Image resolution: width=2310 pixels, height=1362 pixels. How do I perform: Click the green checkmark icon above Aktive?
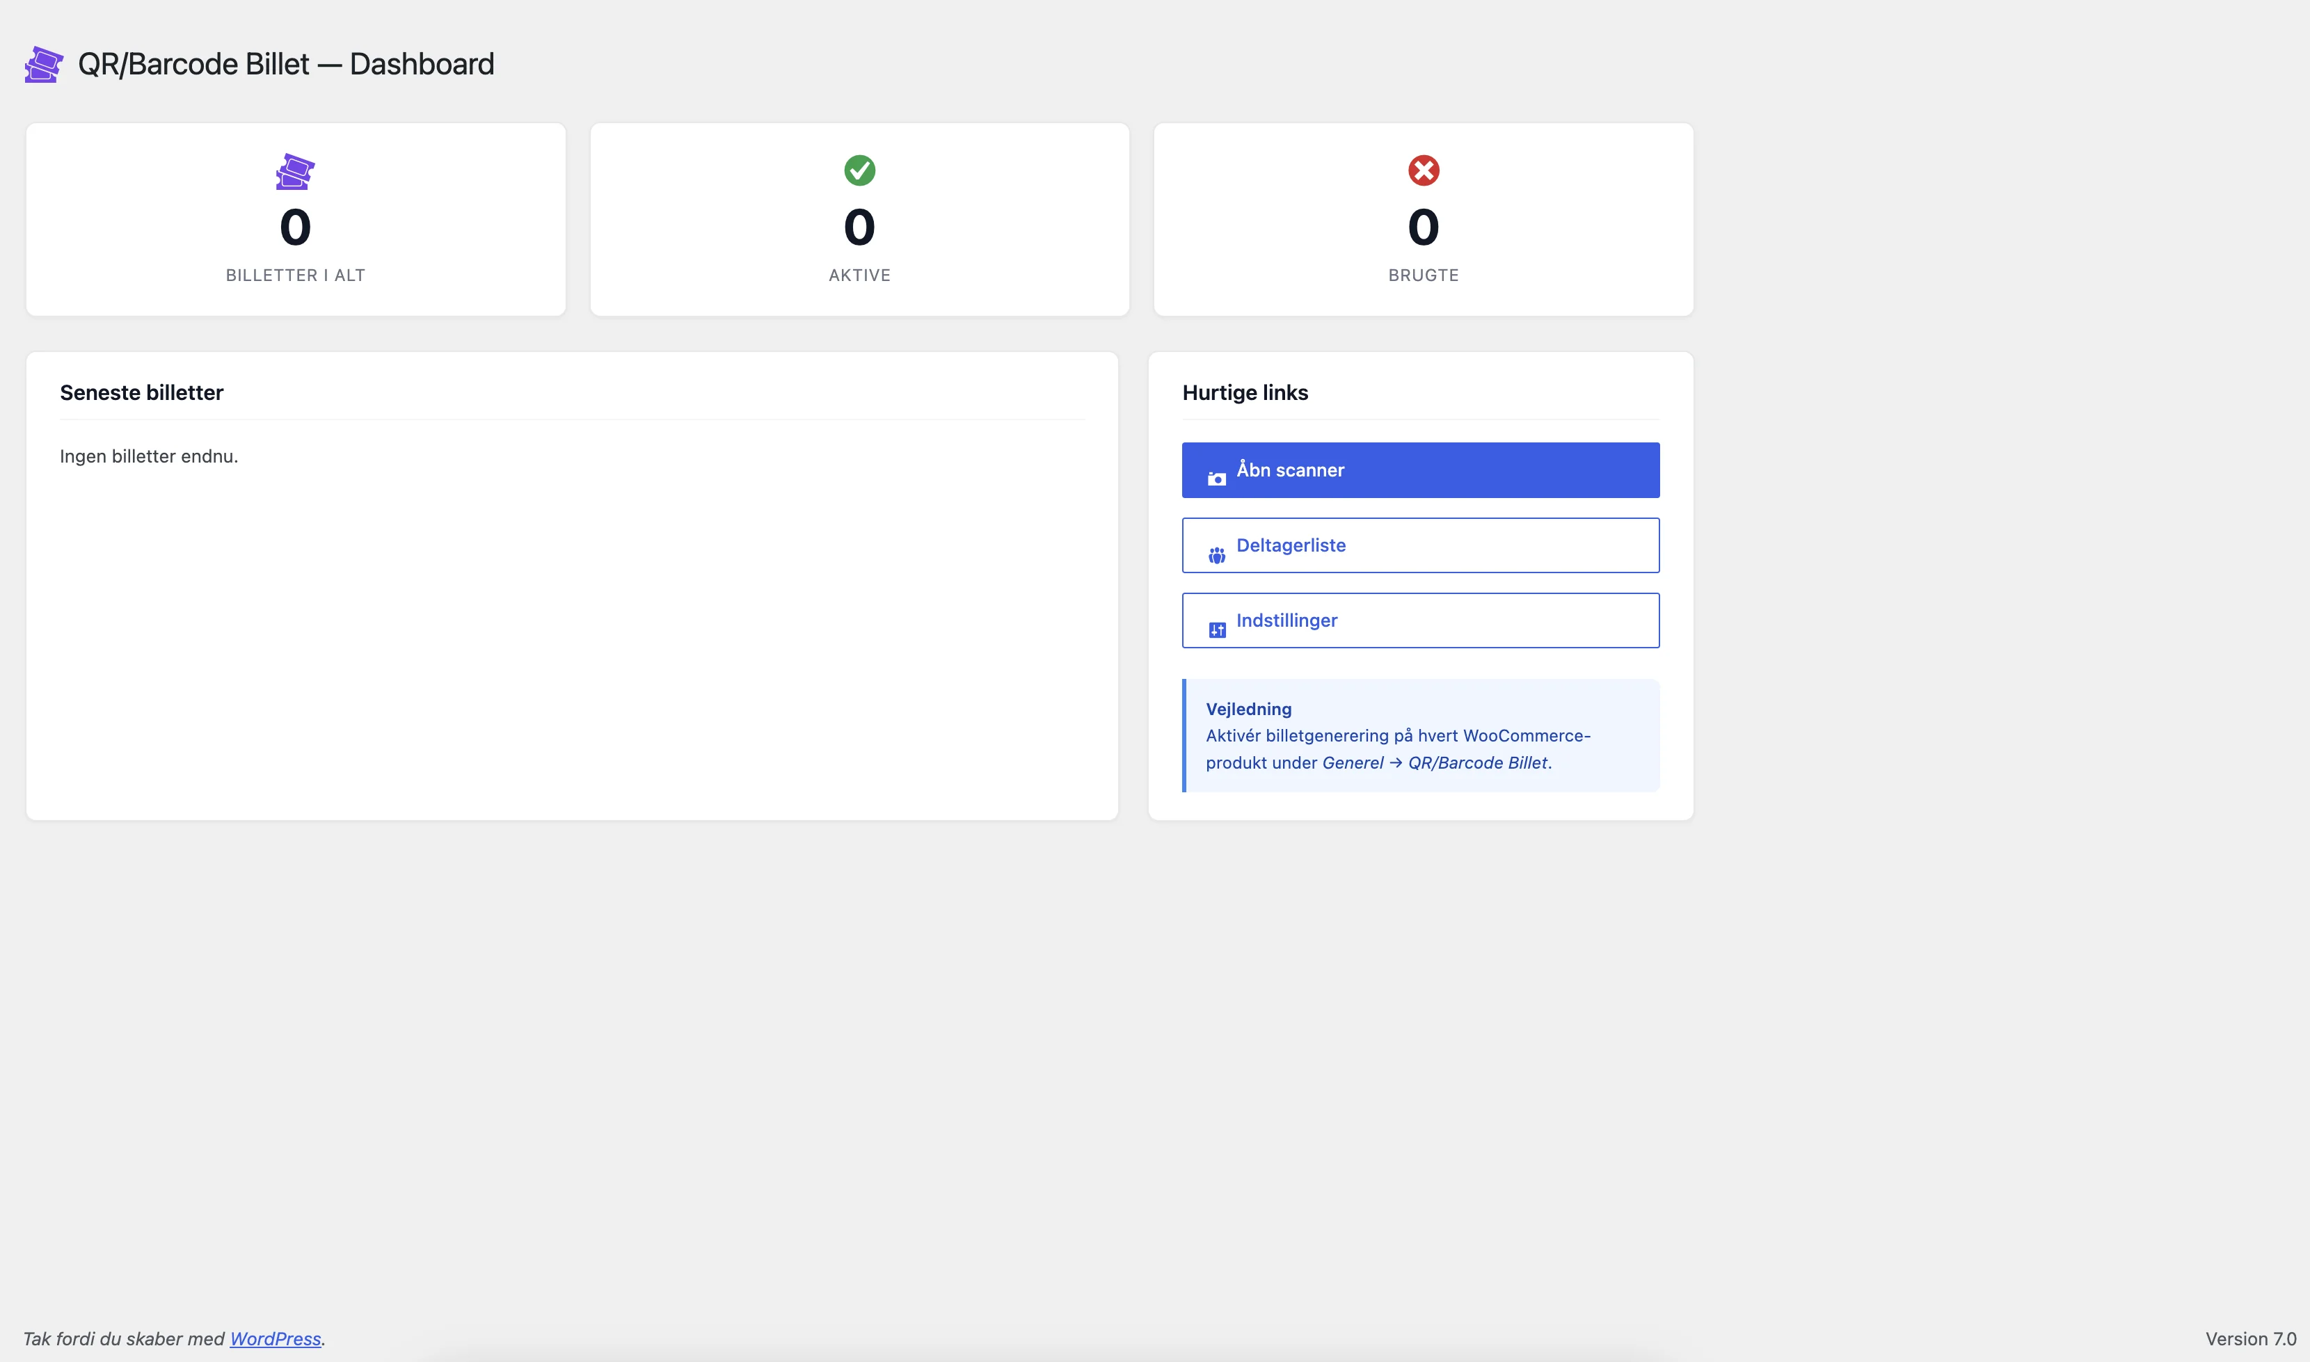click(859, 170)
